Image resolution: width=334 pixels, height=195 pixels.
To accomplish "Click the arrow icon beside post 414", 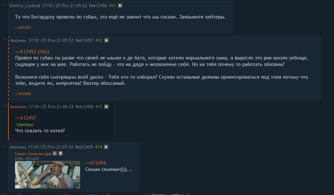I will (106, 147).
